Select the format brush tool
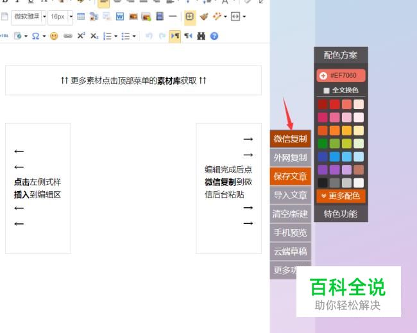Viewport: 417px width, 333px height. (x=204, y=17)
